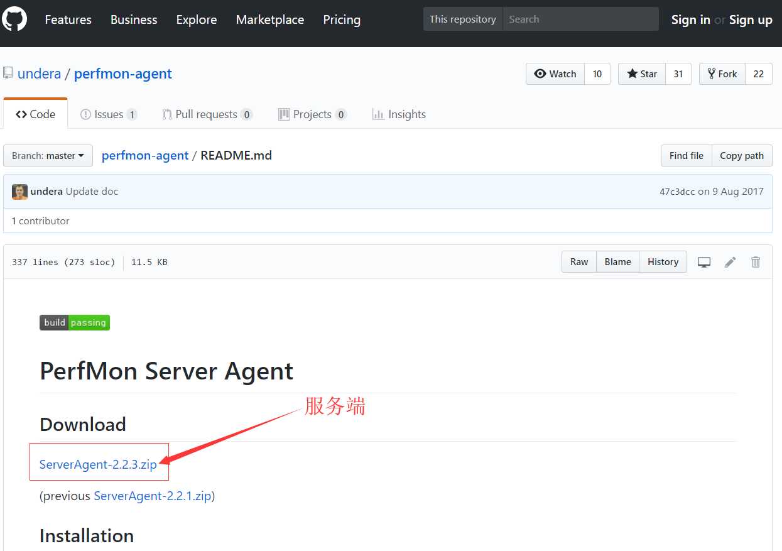
Task: Go to perfmon-agent root in breadcrumb
Action: point(145,155)
